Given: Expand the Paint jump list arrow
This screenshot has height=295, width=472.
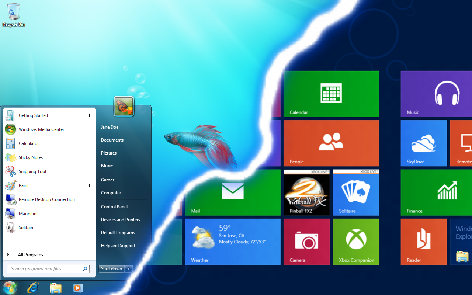Looking at the screenshot, I should [x=90, y=185].
